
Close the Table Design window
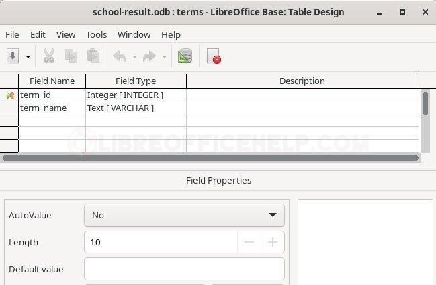tap(425, 12)
